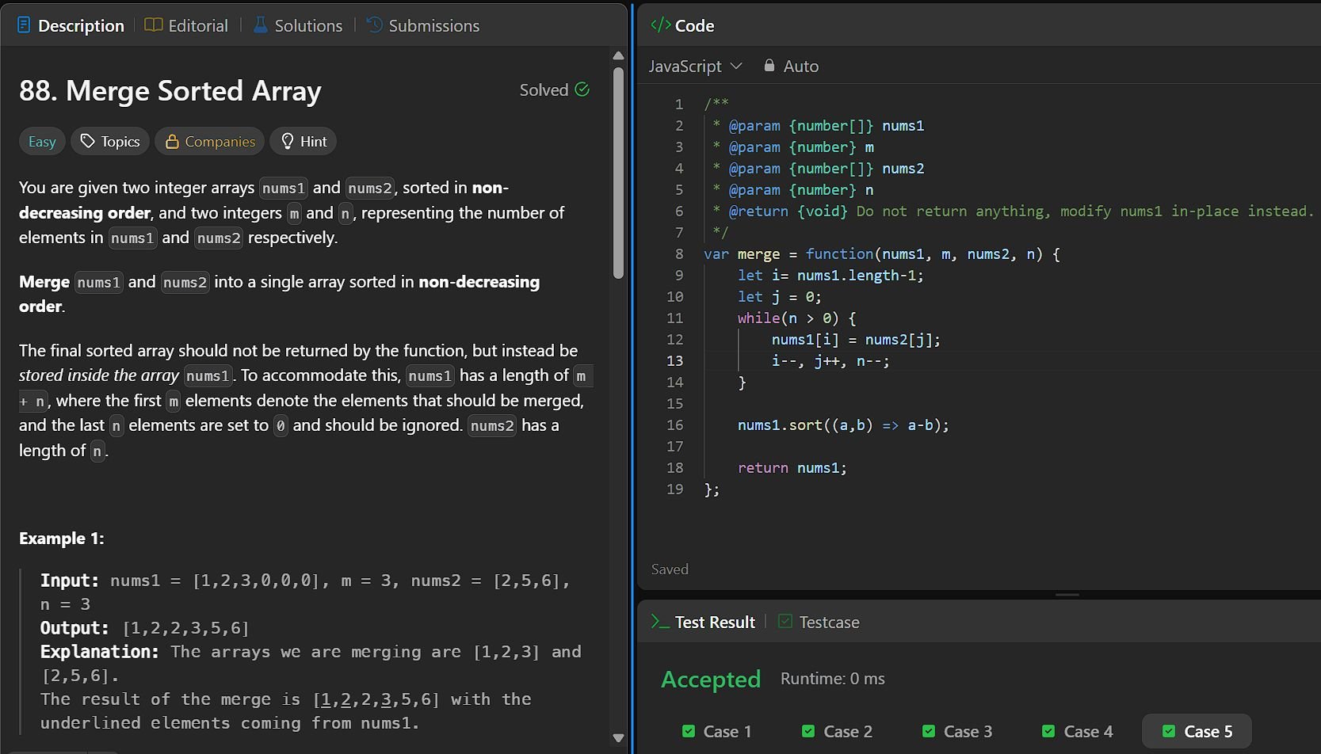Screen dimensions: 1321x754
Task: Show the locked Companies list
Action: pos(210,141)
